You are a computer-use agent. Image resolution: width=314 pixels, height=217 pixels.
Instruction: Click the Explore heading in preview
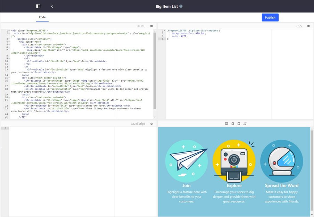(x=234, y=185)
